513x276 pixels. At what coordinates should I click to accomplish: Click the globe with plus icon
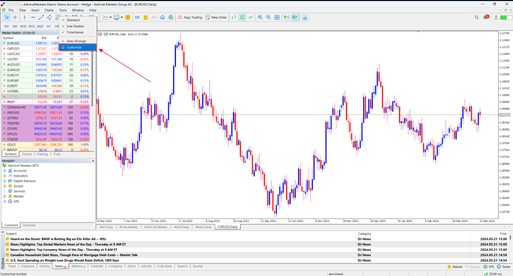click(x=171, y=17)
